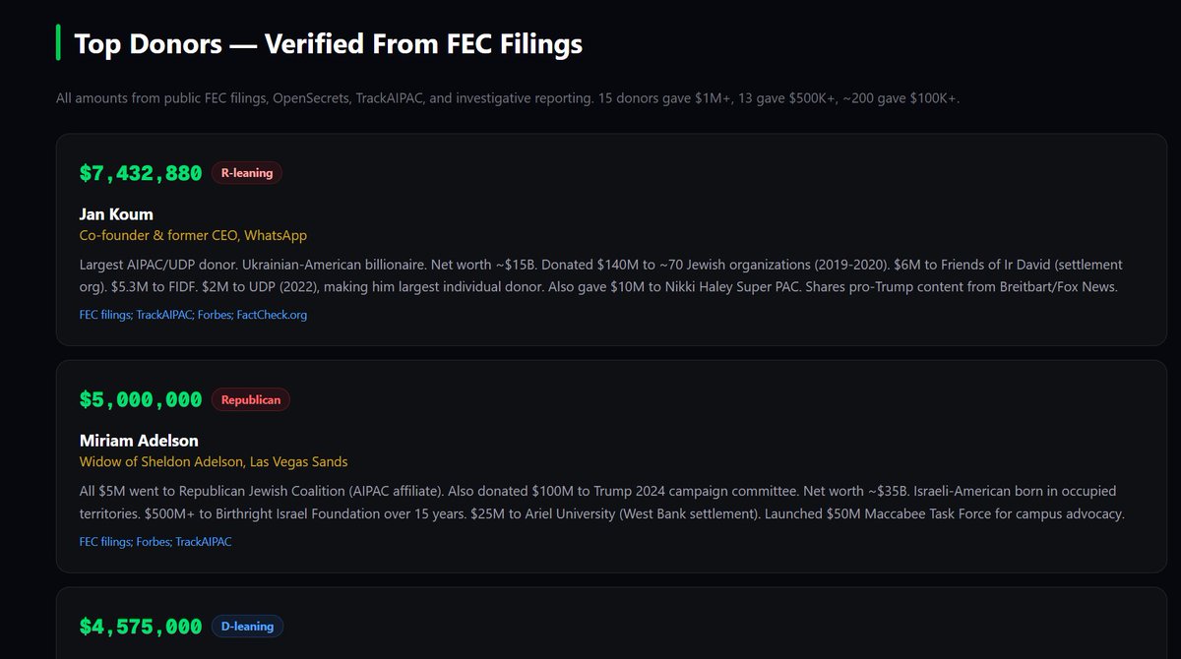This screenshot has width=1181, height=659.
Task: Click Forbes link in Miriam Adelson card
Action: pos(154,541)
